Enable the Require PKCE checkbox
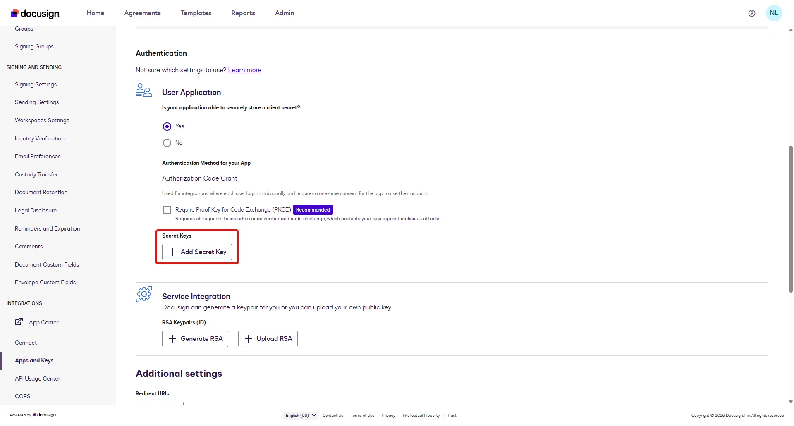This screenshot has width=794, height=426. 167,210
